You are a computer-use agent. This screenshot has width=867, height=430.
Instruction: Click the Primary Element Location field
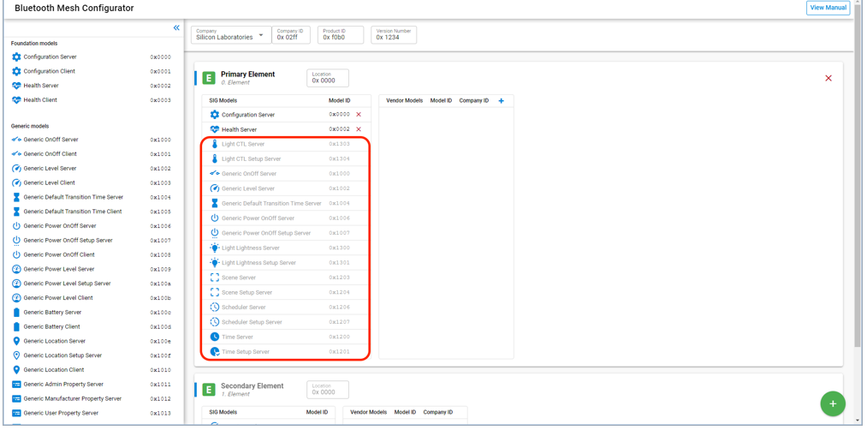pyautogui.click(x=328, y=79)
